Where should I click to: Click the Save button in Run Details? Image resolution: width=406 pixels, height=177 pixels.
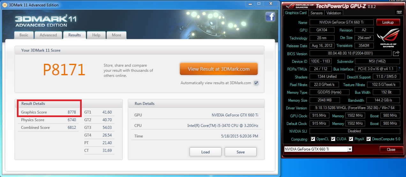coord(241,152)
